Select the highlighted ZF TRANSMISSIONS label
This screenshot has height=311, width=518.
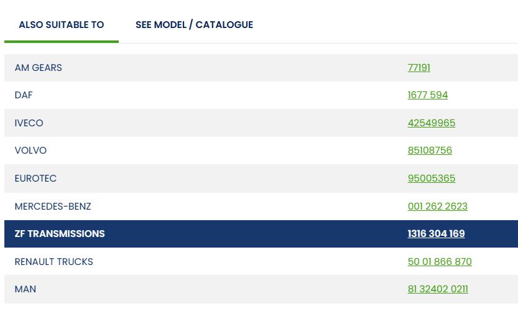[60, 234]
